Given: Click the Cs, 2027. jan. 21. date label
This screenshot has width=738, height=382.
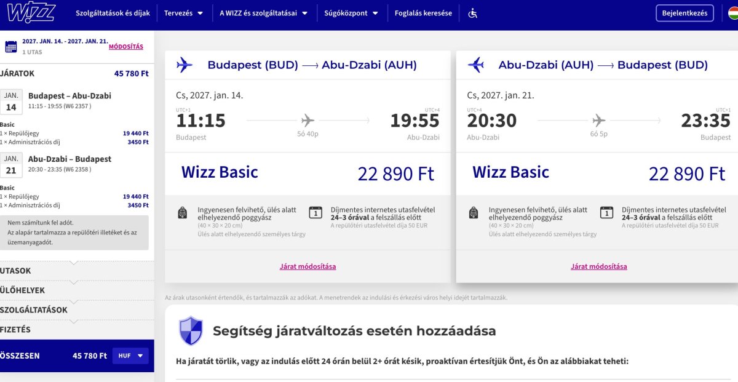Looking at the screenshot, I should 501,95.
